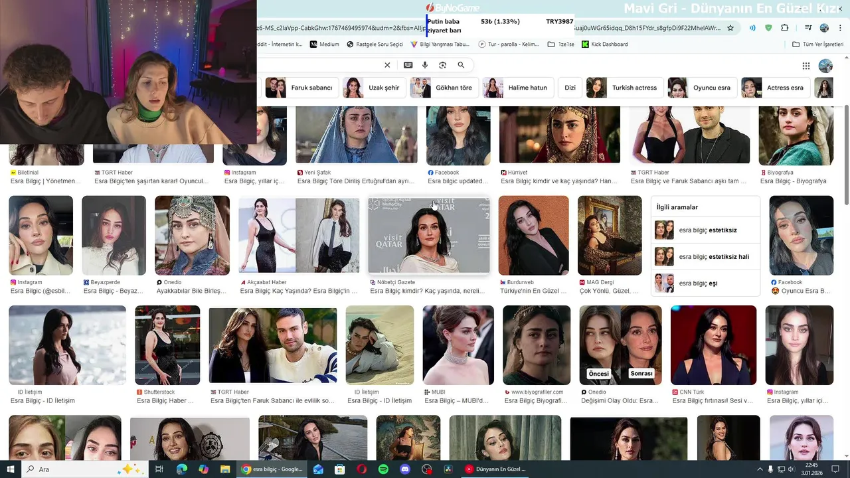This screenshot has height=478, width=850.
Task: Open Microsoft Store on the taskbar
Action: tap(339, 469)
